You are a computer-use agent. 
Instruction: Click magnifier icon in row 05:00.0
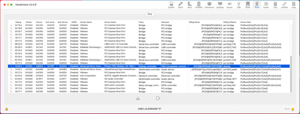click(11, 47)
